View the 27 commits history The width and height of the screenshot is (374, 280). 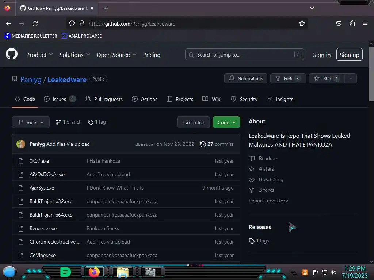[217, 144]
